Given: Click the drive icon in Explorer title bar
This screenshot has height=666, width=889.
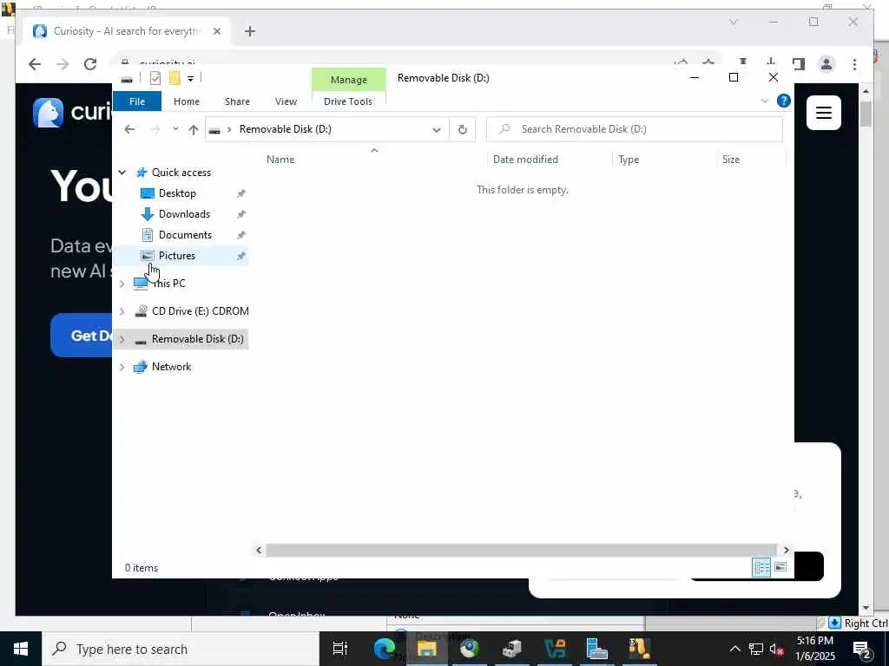Looking at the screenshot, I should (127, 79).
